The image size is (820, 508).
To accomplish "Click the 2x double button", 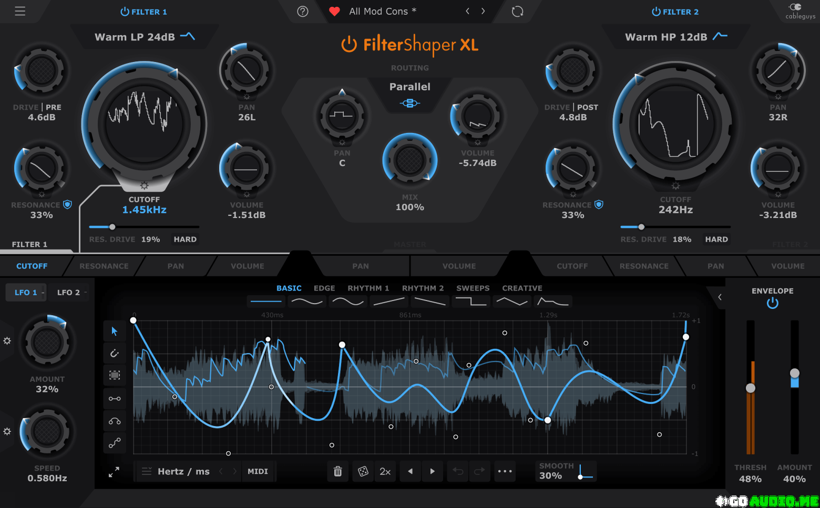I will coord(385,472).
